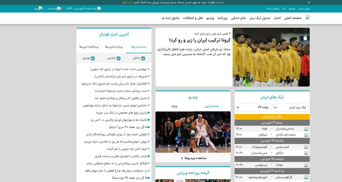
Task: Click the search icon labeled جستجو
Action: tap(59, 9)
